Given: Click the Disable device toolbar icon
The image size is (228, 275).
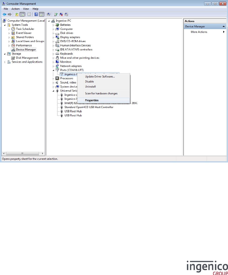Looking at the screenshot, I should pos(66,14).
